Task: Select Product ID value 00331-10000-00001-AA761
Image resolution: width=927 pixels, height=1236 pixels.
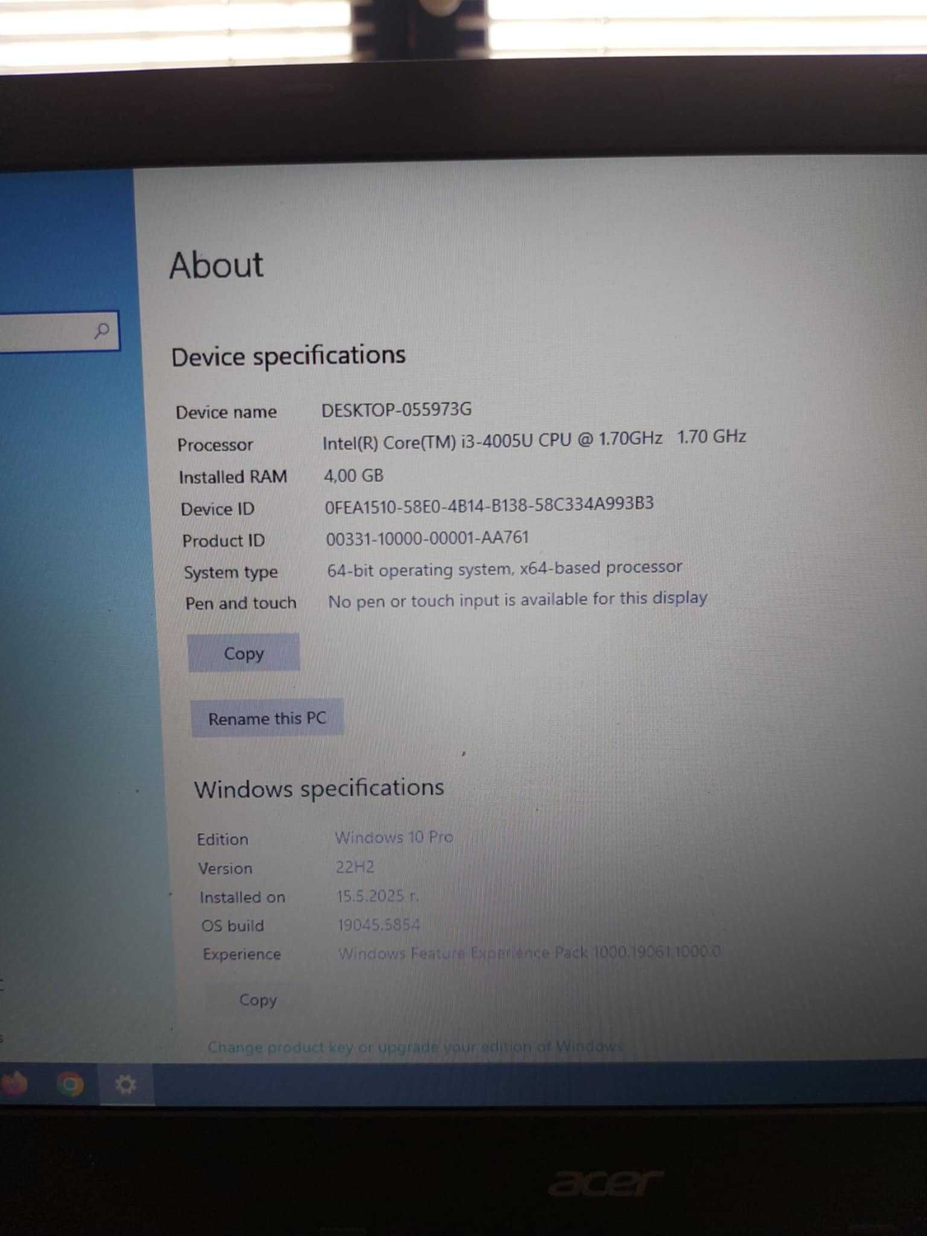Action: click(427, 538)
